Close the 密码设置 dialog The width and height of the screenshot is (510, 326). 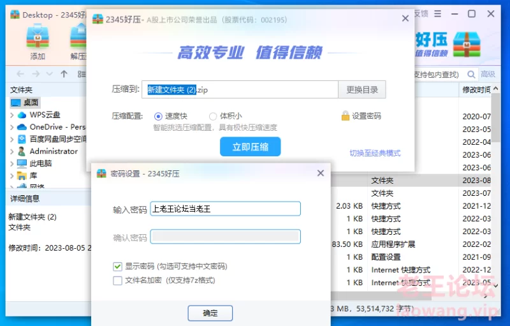(321, 173)
